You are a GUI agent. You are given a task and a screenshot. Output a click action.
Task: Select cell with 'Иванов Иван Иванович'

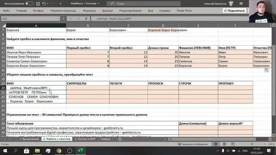(36, 53)
